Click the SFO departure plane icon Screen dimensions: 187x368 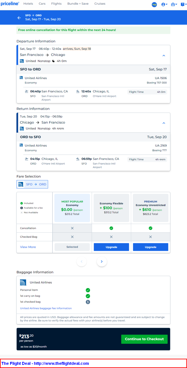tap(27, 91)
